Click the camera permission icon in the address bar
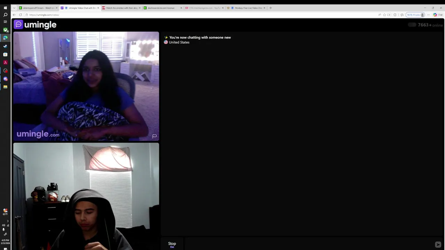Viewport: 445px width, 250px height. coord(389,15)
